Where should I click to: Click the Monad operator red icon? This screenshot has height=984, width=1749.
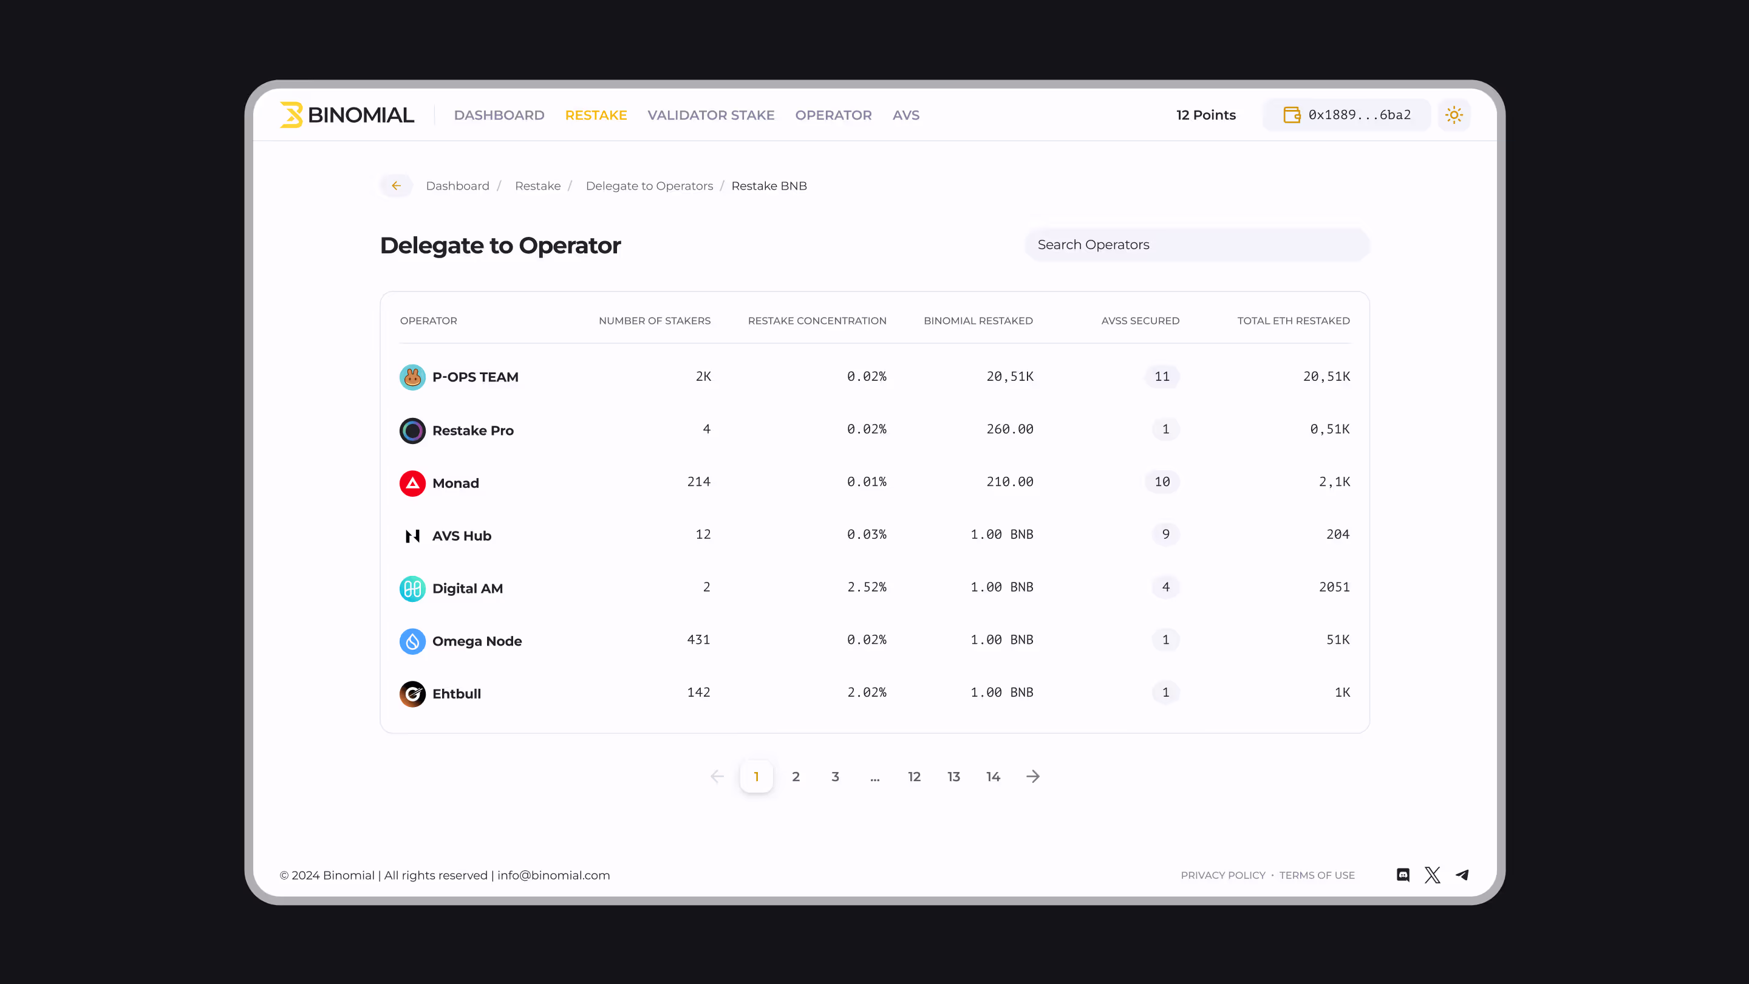(412, 483)
